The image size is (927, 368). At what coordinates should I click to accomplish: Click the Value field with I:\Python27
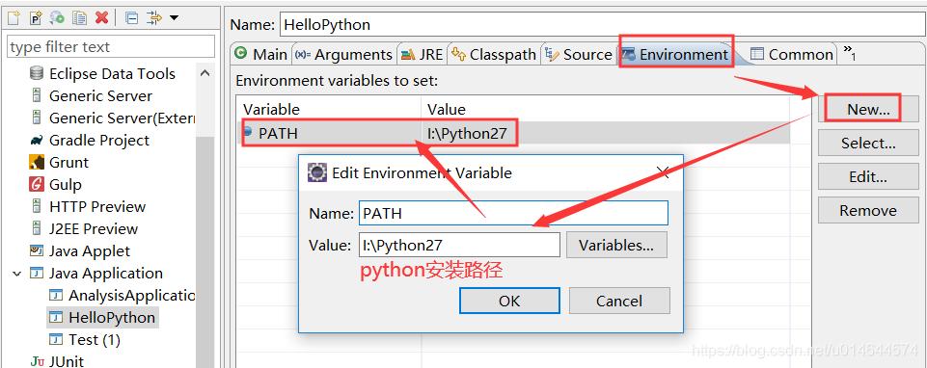[459, 245]
